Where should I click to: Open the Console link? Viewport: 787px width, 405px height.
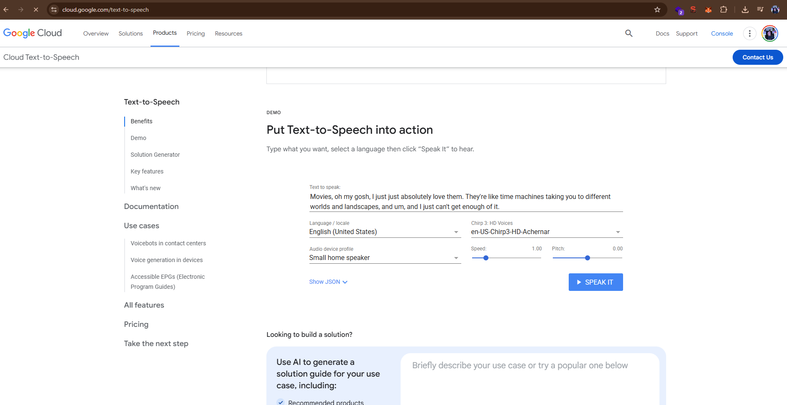pos(722,33)
